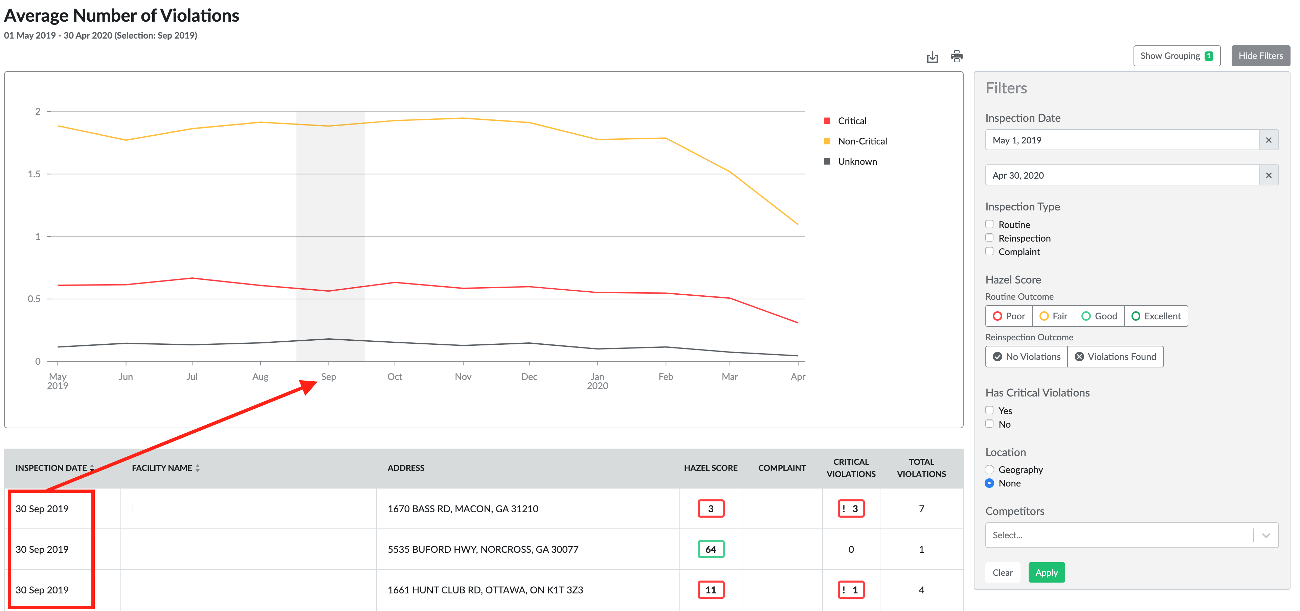
Task: Clear the May 1, 2019 start date
Action: click(x=1268, y=140)
